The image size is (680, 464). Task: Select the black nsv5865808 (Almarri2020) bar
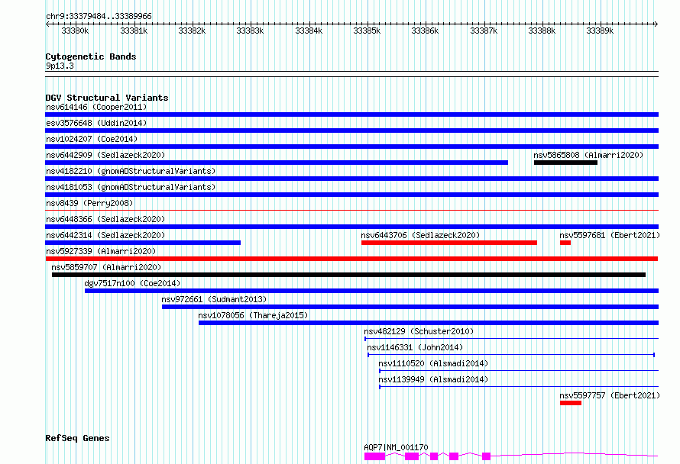(x=565, y=163)
